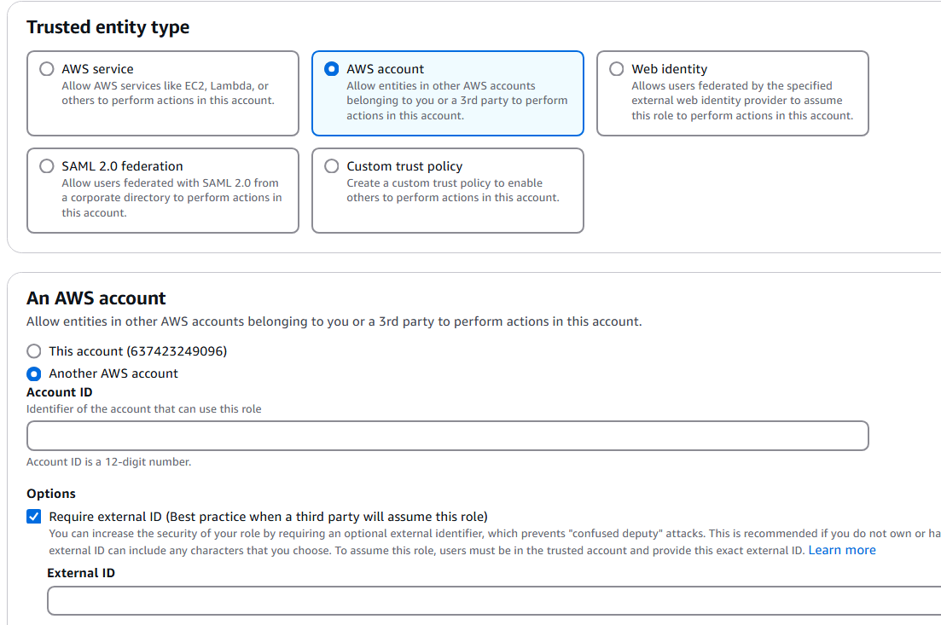Image resolution: width=941 pixels, height=625 pixels.
Task: Uncheck the Require external ID checkbox
Action: [x=33, y=516]
